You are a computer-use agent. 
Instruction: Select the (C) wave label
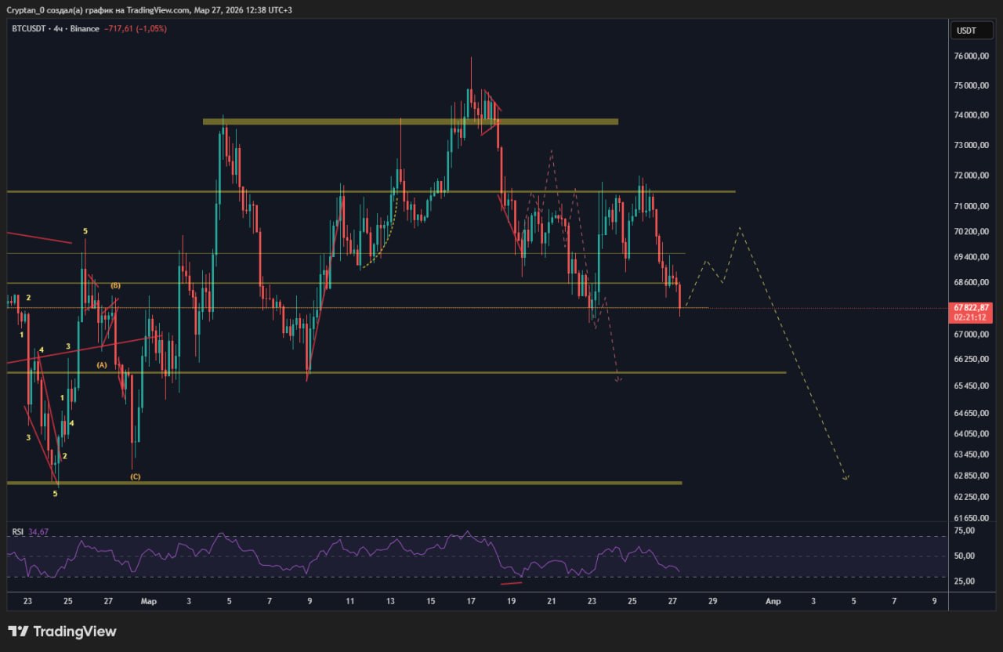point(135,476)
